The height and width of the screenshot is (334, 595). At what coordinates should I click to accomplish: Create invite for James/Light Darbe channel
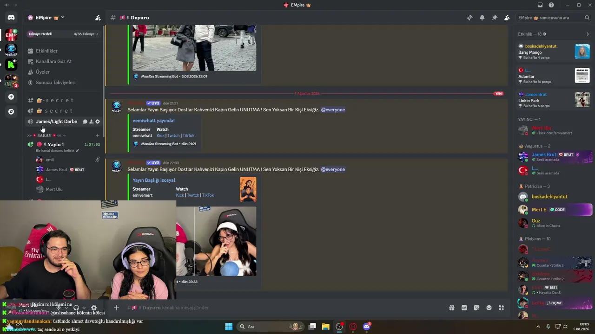pos(91,122)
